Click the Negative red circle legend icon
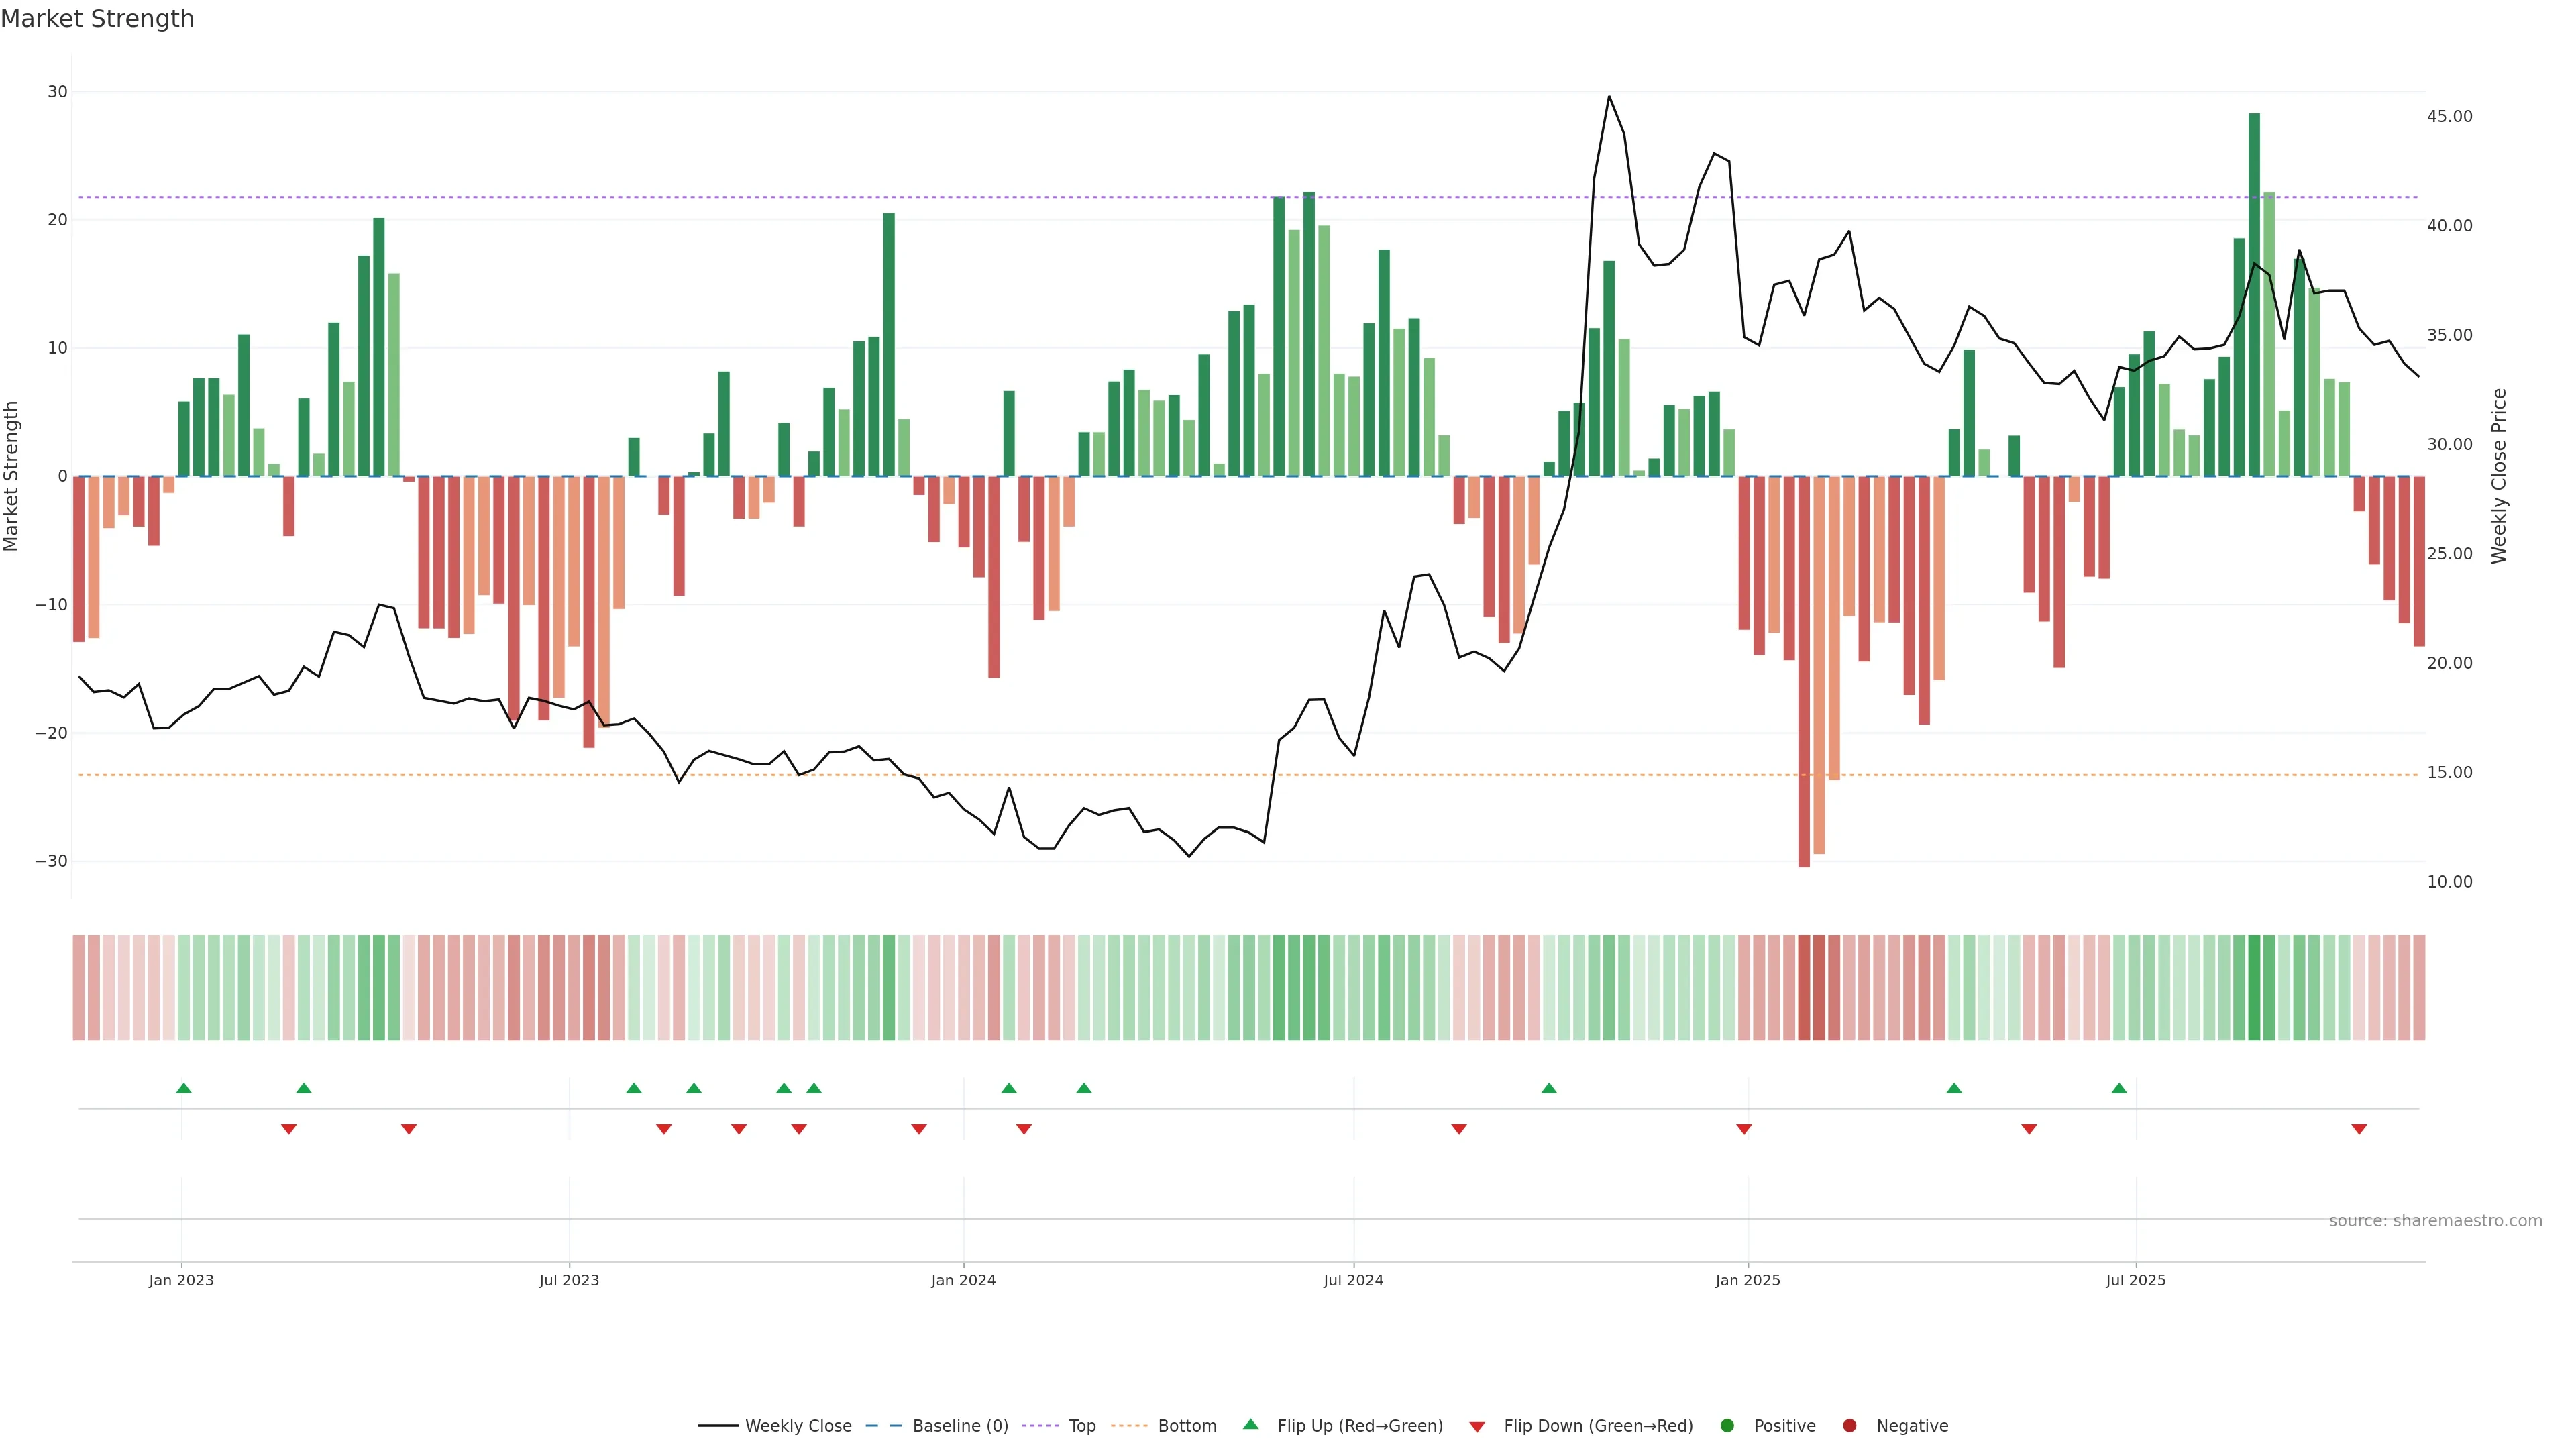 tap(1849, 1426)
